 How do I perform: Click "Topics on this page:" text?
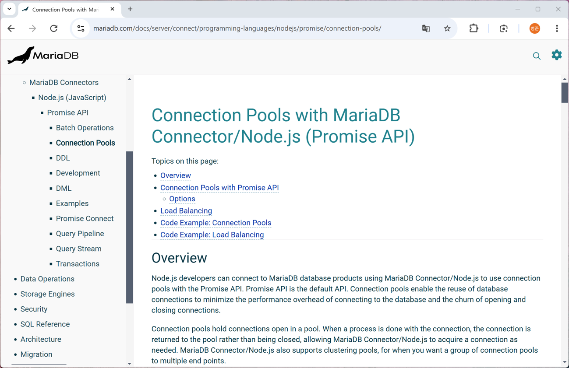[x=185, y=161]
